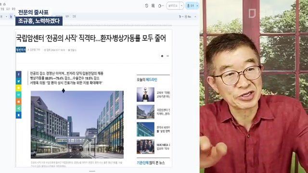Click the 한의사 sidebar headline link
Screen dimensions: 308x173
pos(163,129)
